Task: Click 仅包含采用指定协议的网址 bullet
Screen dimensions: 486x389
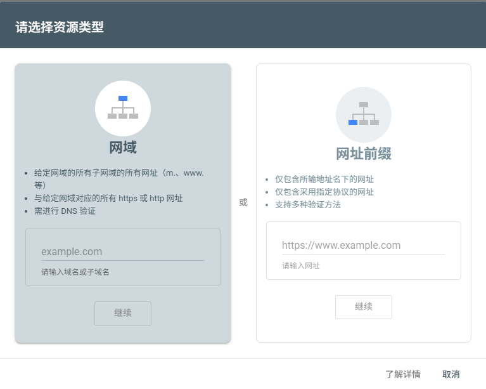Action: [x=324, y=192]
